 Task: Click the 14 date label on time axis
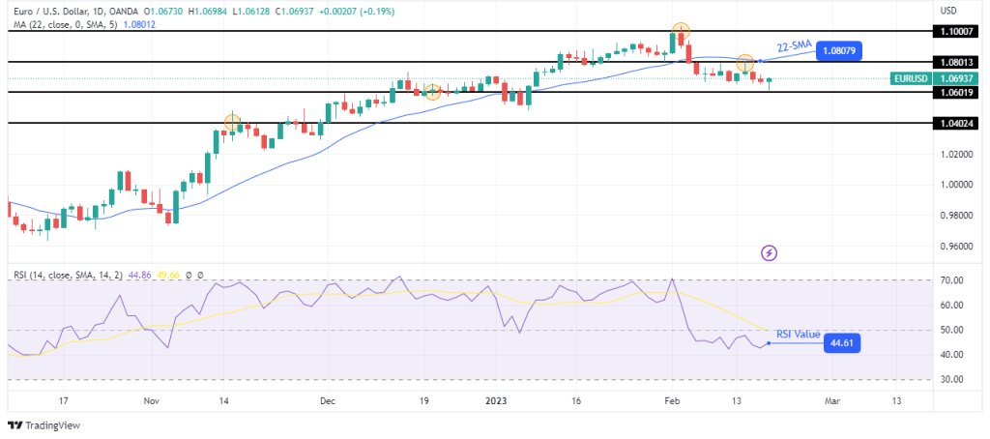coord(223,401)
